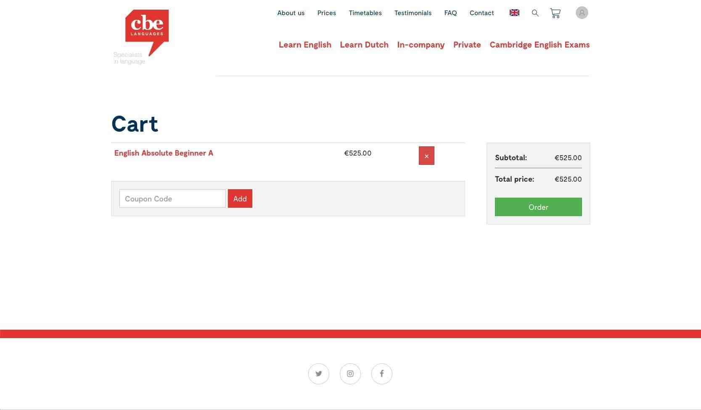The image size is (701, 410).
Task: Focus the Coupon Code field
Action: coord(172,198)
